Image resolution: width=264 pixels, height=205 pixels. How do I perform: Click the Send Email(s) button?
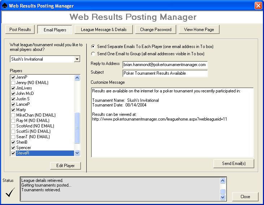point(234,163)
